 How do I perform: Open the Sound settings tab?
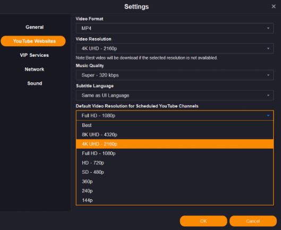pyautogui.click(x=35, y=83)
